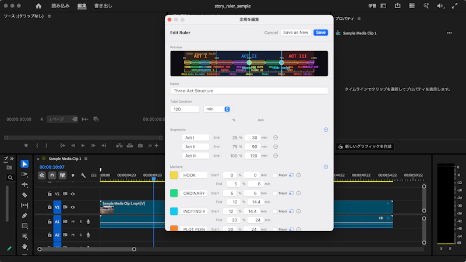Toggle V1 track output eye
466x262 pixels.
coord(73,207)
